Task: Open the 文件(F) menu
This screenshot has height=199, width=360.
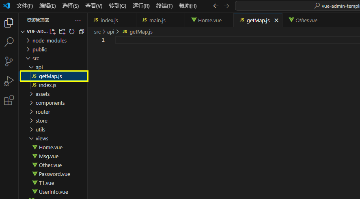Action: [25, 6]
